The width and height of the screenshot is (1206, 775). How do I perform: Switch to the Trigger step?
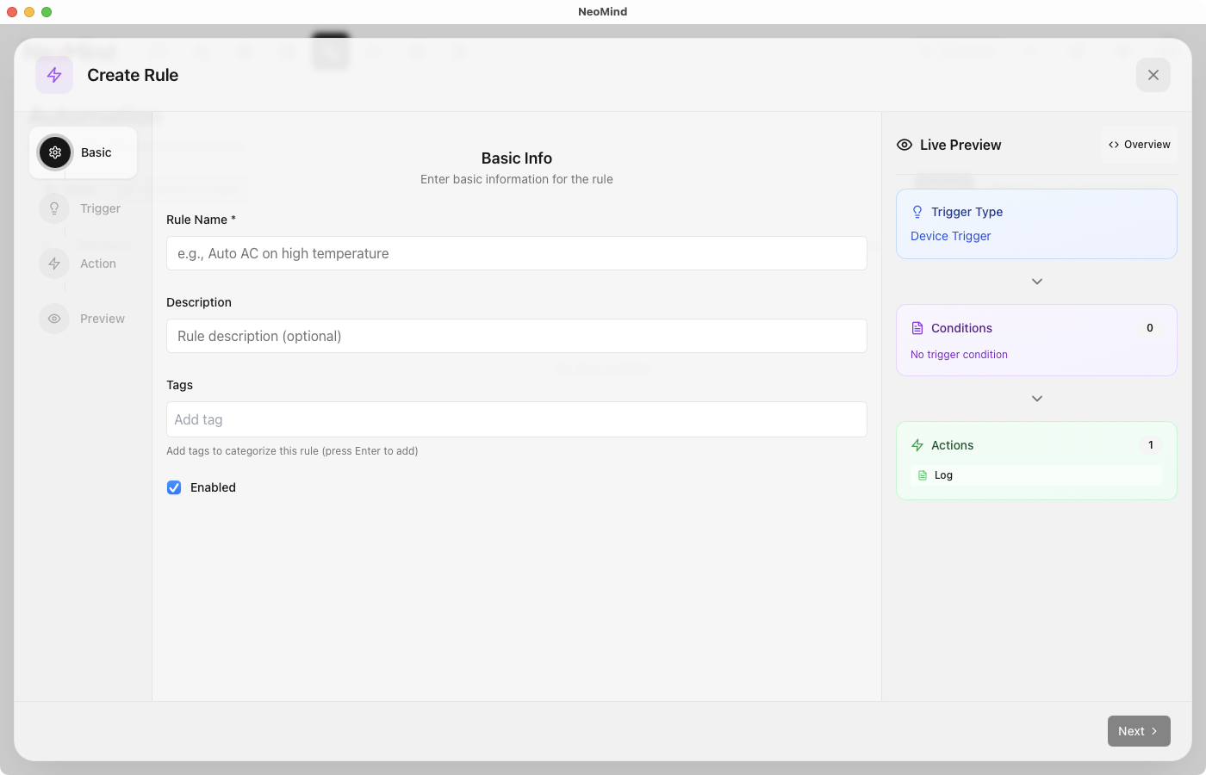tap(84, 208)
